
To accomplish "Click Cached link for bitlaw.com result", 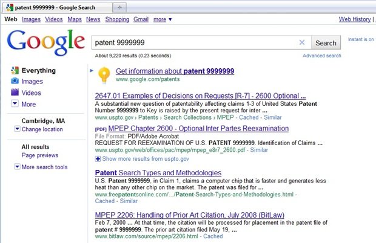I will 213,236.
